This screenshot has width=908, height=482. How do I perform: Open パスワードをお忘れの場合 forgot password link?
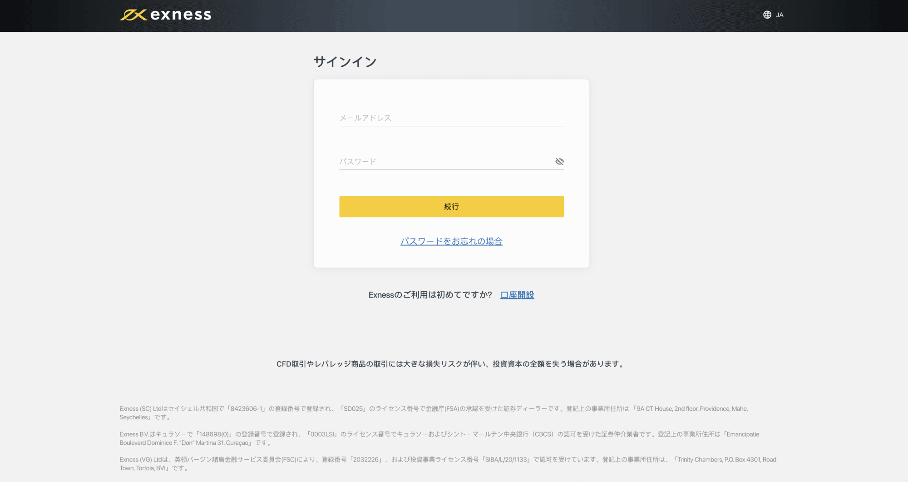tap(451, 241)
